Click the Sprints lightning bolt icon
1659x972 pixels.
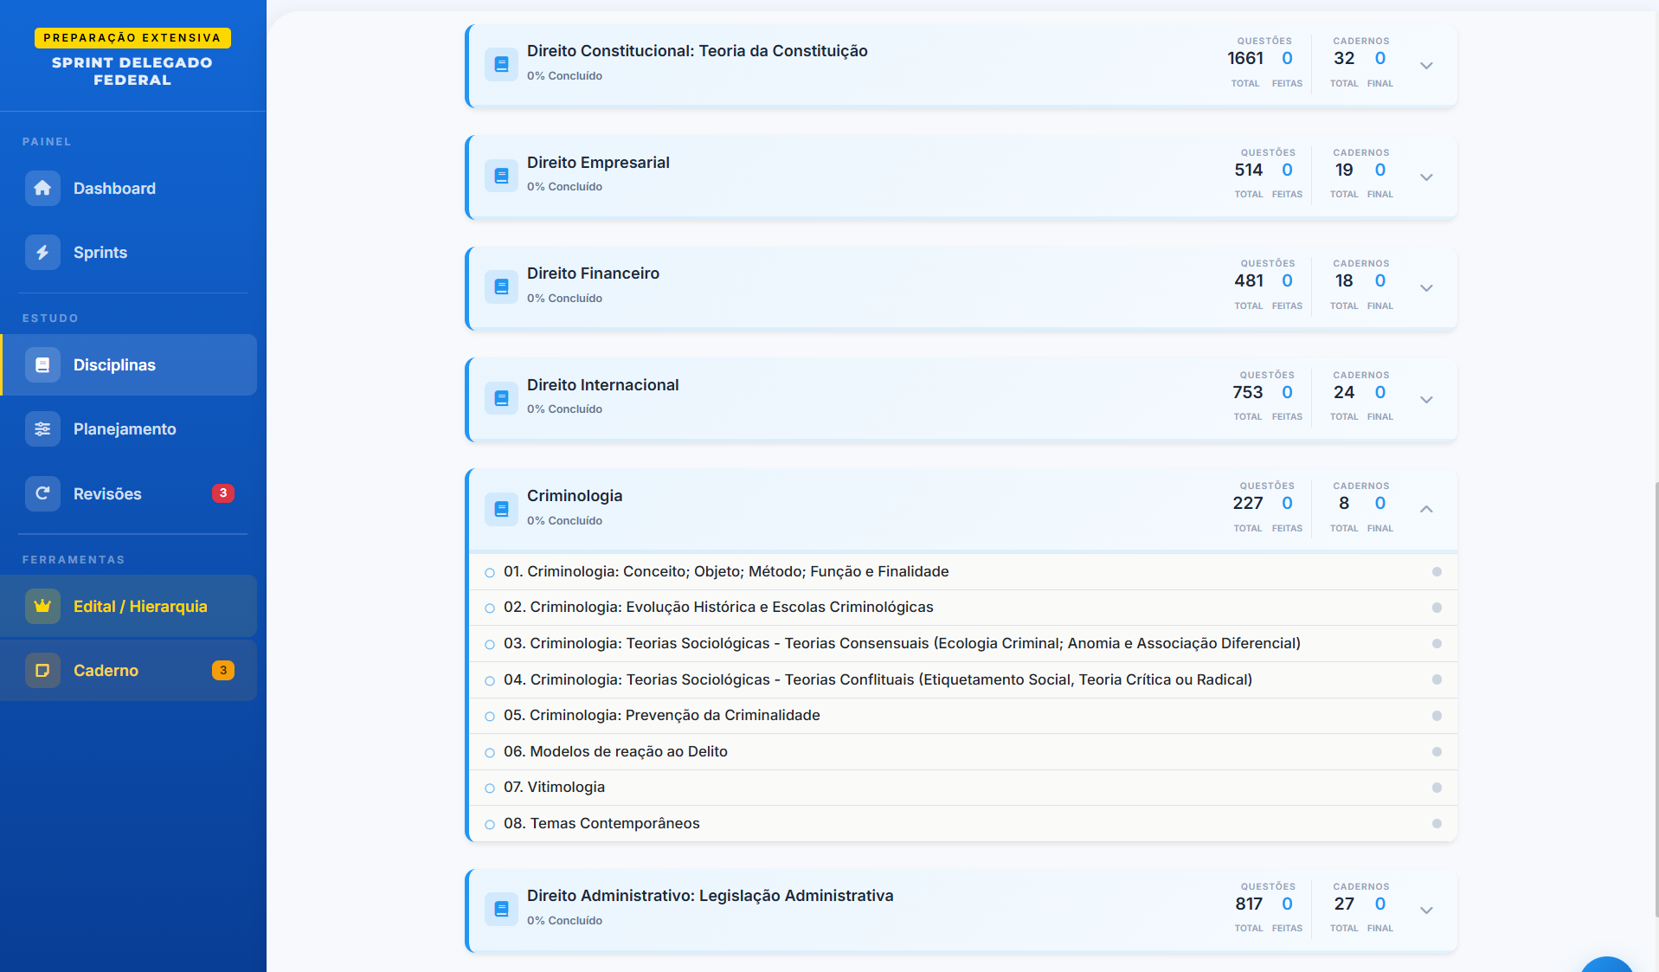tap(42, 252)
